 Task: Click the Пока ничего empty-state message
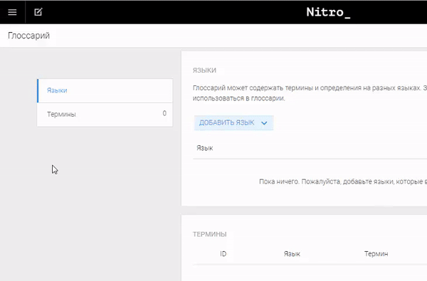coord(343,181)
